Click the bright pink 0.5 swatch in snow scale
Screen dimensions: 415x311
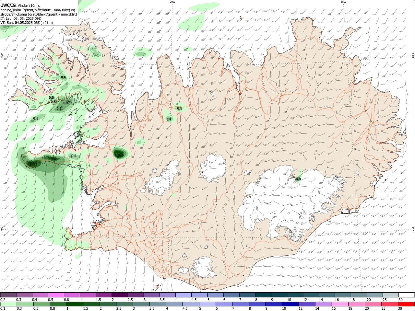coord(56,295)
